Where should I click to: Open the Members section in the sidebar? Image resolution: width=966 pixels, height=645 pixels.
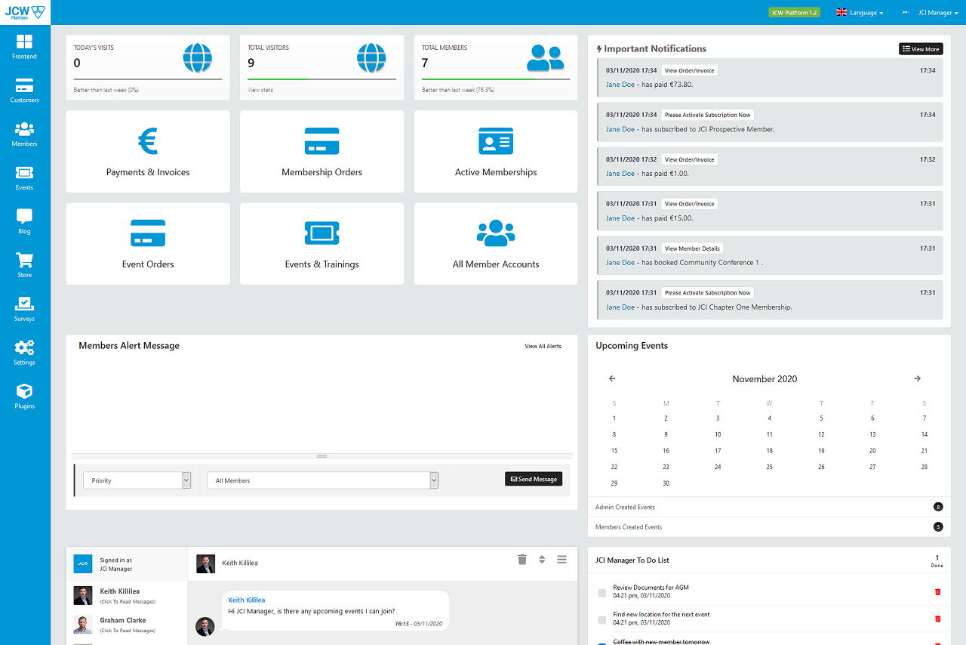click(x=24, y=134)
